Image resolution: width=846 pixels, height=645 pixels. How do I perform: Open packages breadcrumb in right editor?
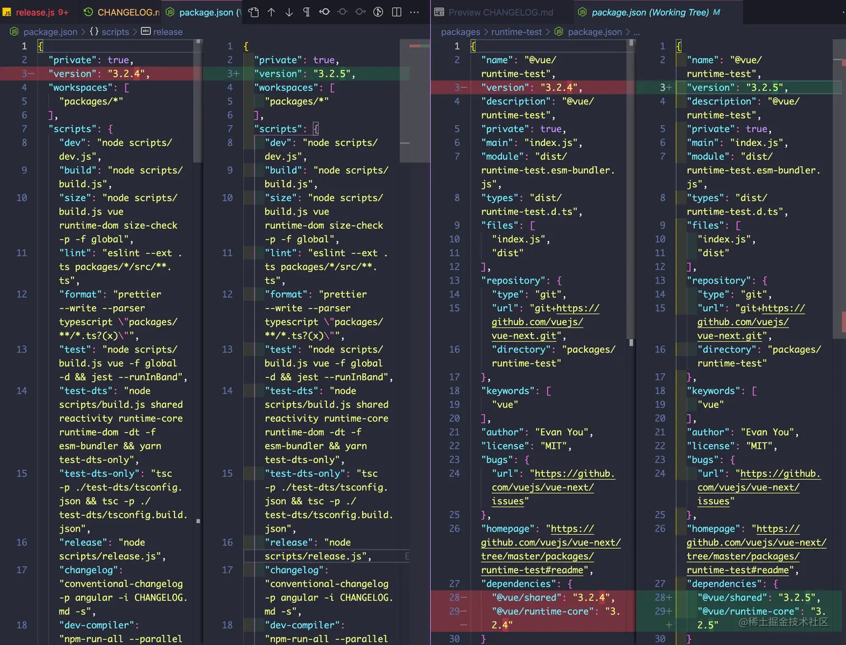[x=460, y=32]
